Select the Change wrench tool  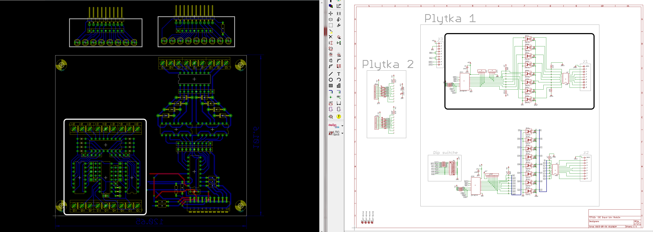point(339,25)
